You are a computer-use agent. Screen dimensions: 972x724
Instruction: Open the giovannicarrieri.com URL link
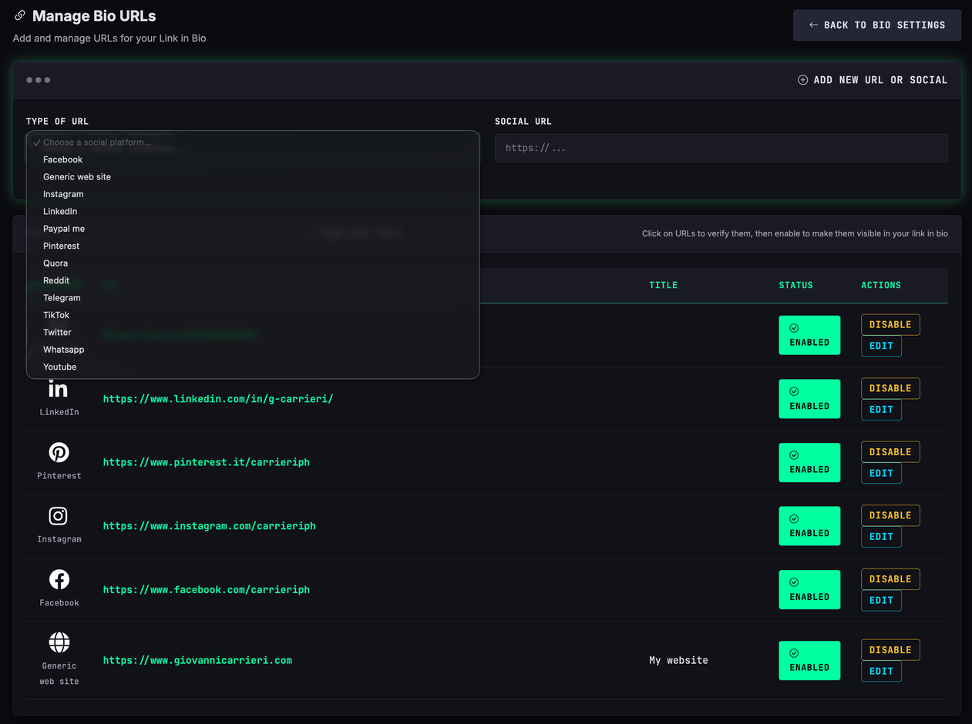(x=197, y=660)
